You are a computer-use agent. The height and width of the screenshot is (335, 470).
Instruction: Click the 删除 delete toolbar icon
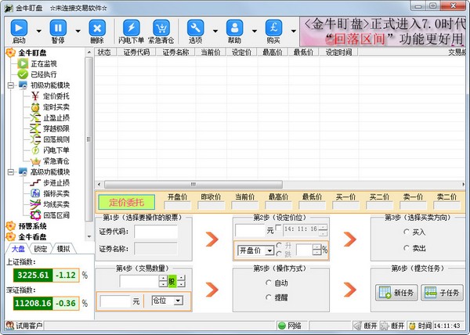[97, 28]
